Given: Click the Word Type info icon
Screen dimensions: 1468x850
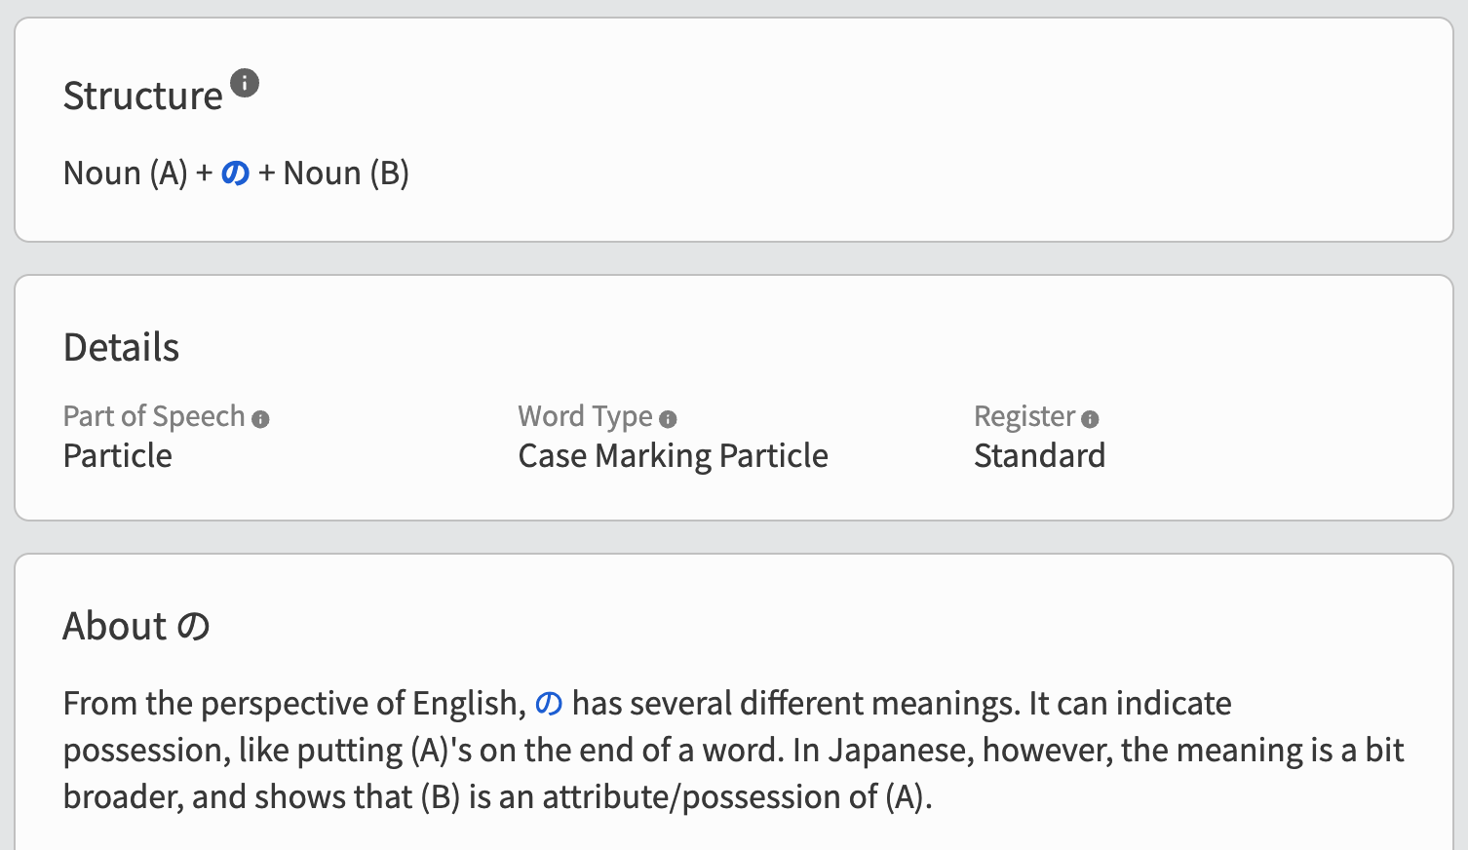Looking at the screenshot, I should click(x=668, y=419).
